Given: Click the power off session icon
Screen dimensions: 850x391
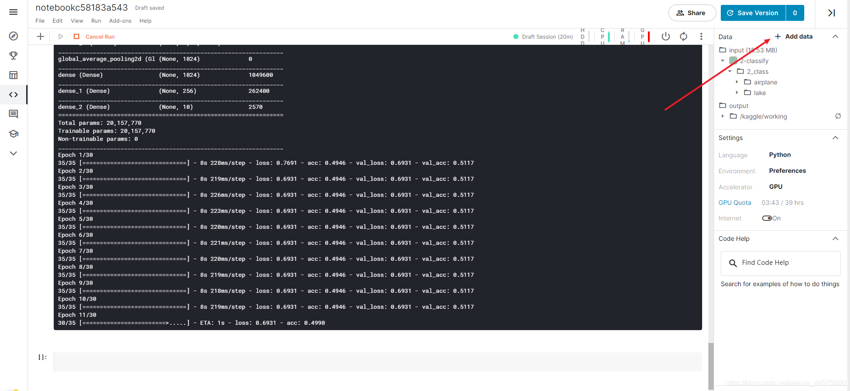Looking at the screenshot, I should tap(665, 36).
